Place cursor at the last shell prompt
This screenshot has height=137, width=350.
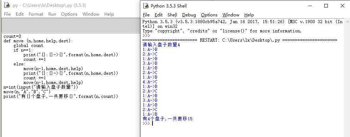pyautogui.click(x=152, y=123)
